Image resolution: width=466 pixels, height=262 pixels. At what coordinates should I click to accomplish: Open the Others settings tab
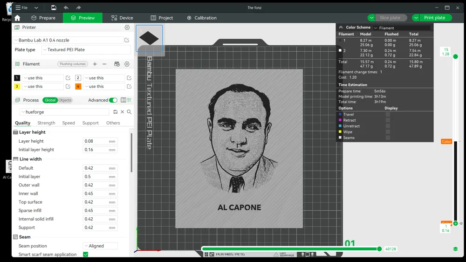point(113,123)
